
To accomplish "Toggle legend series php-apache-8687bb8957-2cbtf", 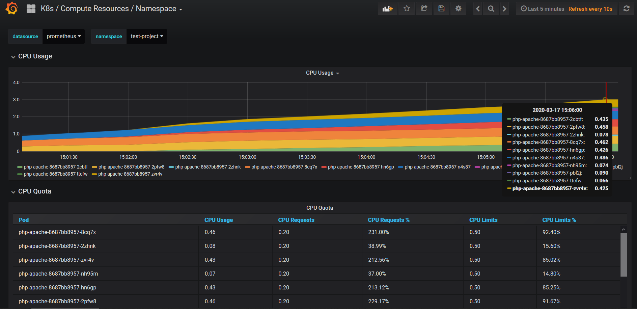I will (56, 167).
